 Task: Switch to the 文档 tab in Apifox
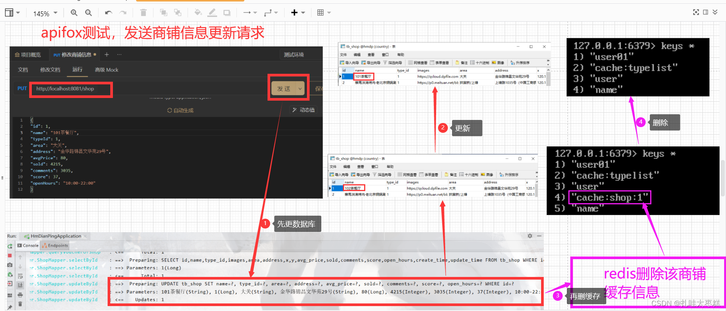point(23,70)
